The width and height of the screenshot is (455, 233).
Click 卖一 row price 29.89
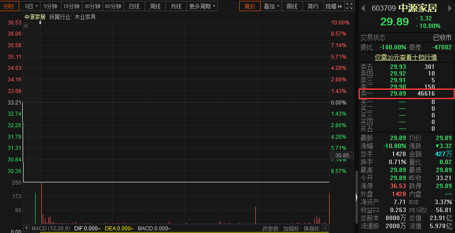tap(398, 94)
